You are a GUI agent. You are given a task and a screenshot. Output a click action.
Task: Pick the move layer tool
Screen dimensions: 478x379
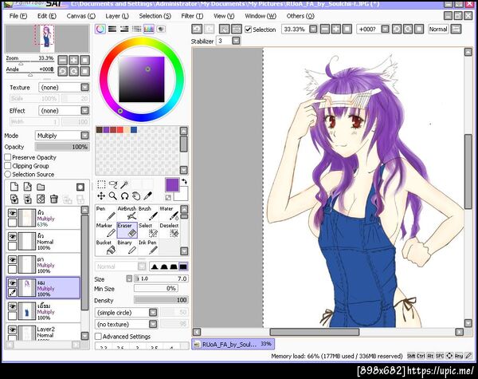point(101,195)
